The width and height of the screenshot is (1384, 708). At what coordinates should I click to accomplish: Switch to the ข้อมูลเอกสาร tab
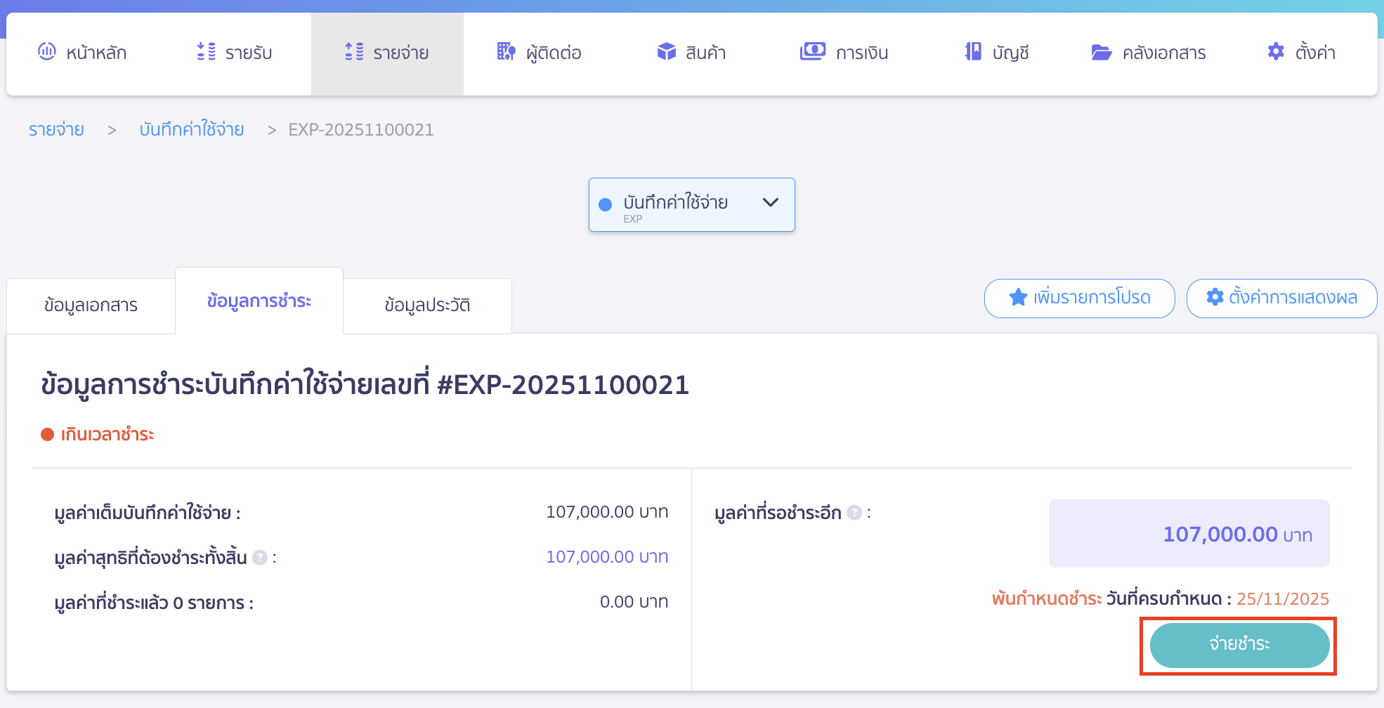pos(91,306)
